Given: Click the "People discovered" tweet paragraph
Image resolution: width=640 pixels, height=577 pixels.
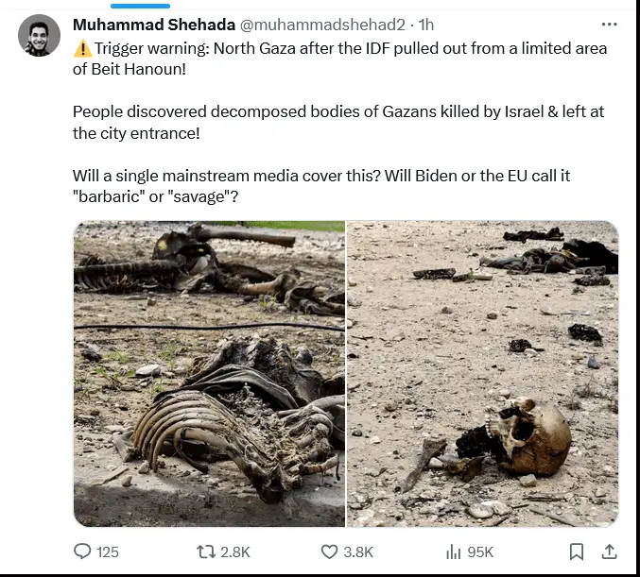Looking at the screenshot, I should 338,123.
